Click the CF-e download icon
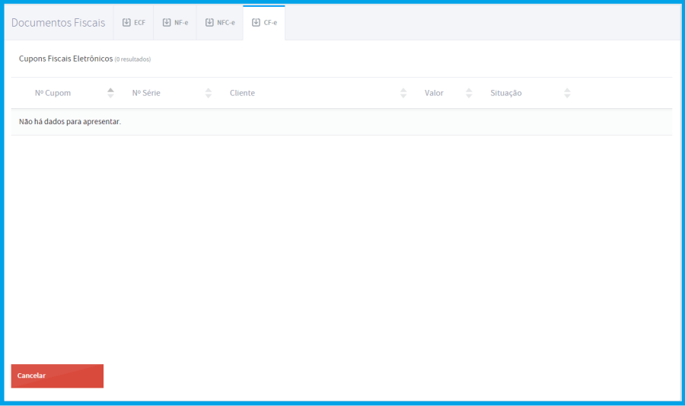Image resolution: width=685 pixels, height=406 pixels. coord(256,22)
